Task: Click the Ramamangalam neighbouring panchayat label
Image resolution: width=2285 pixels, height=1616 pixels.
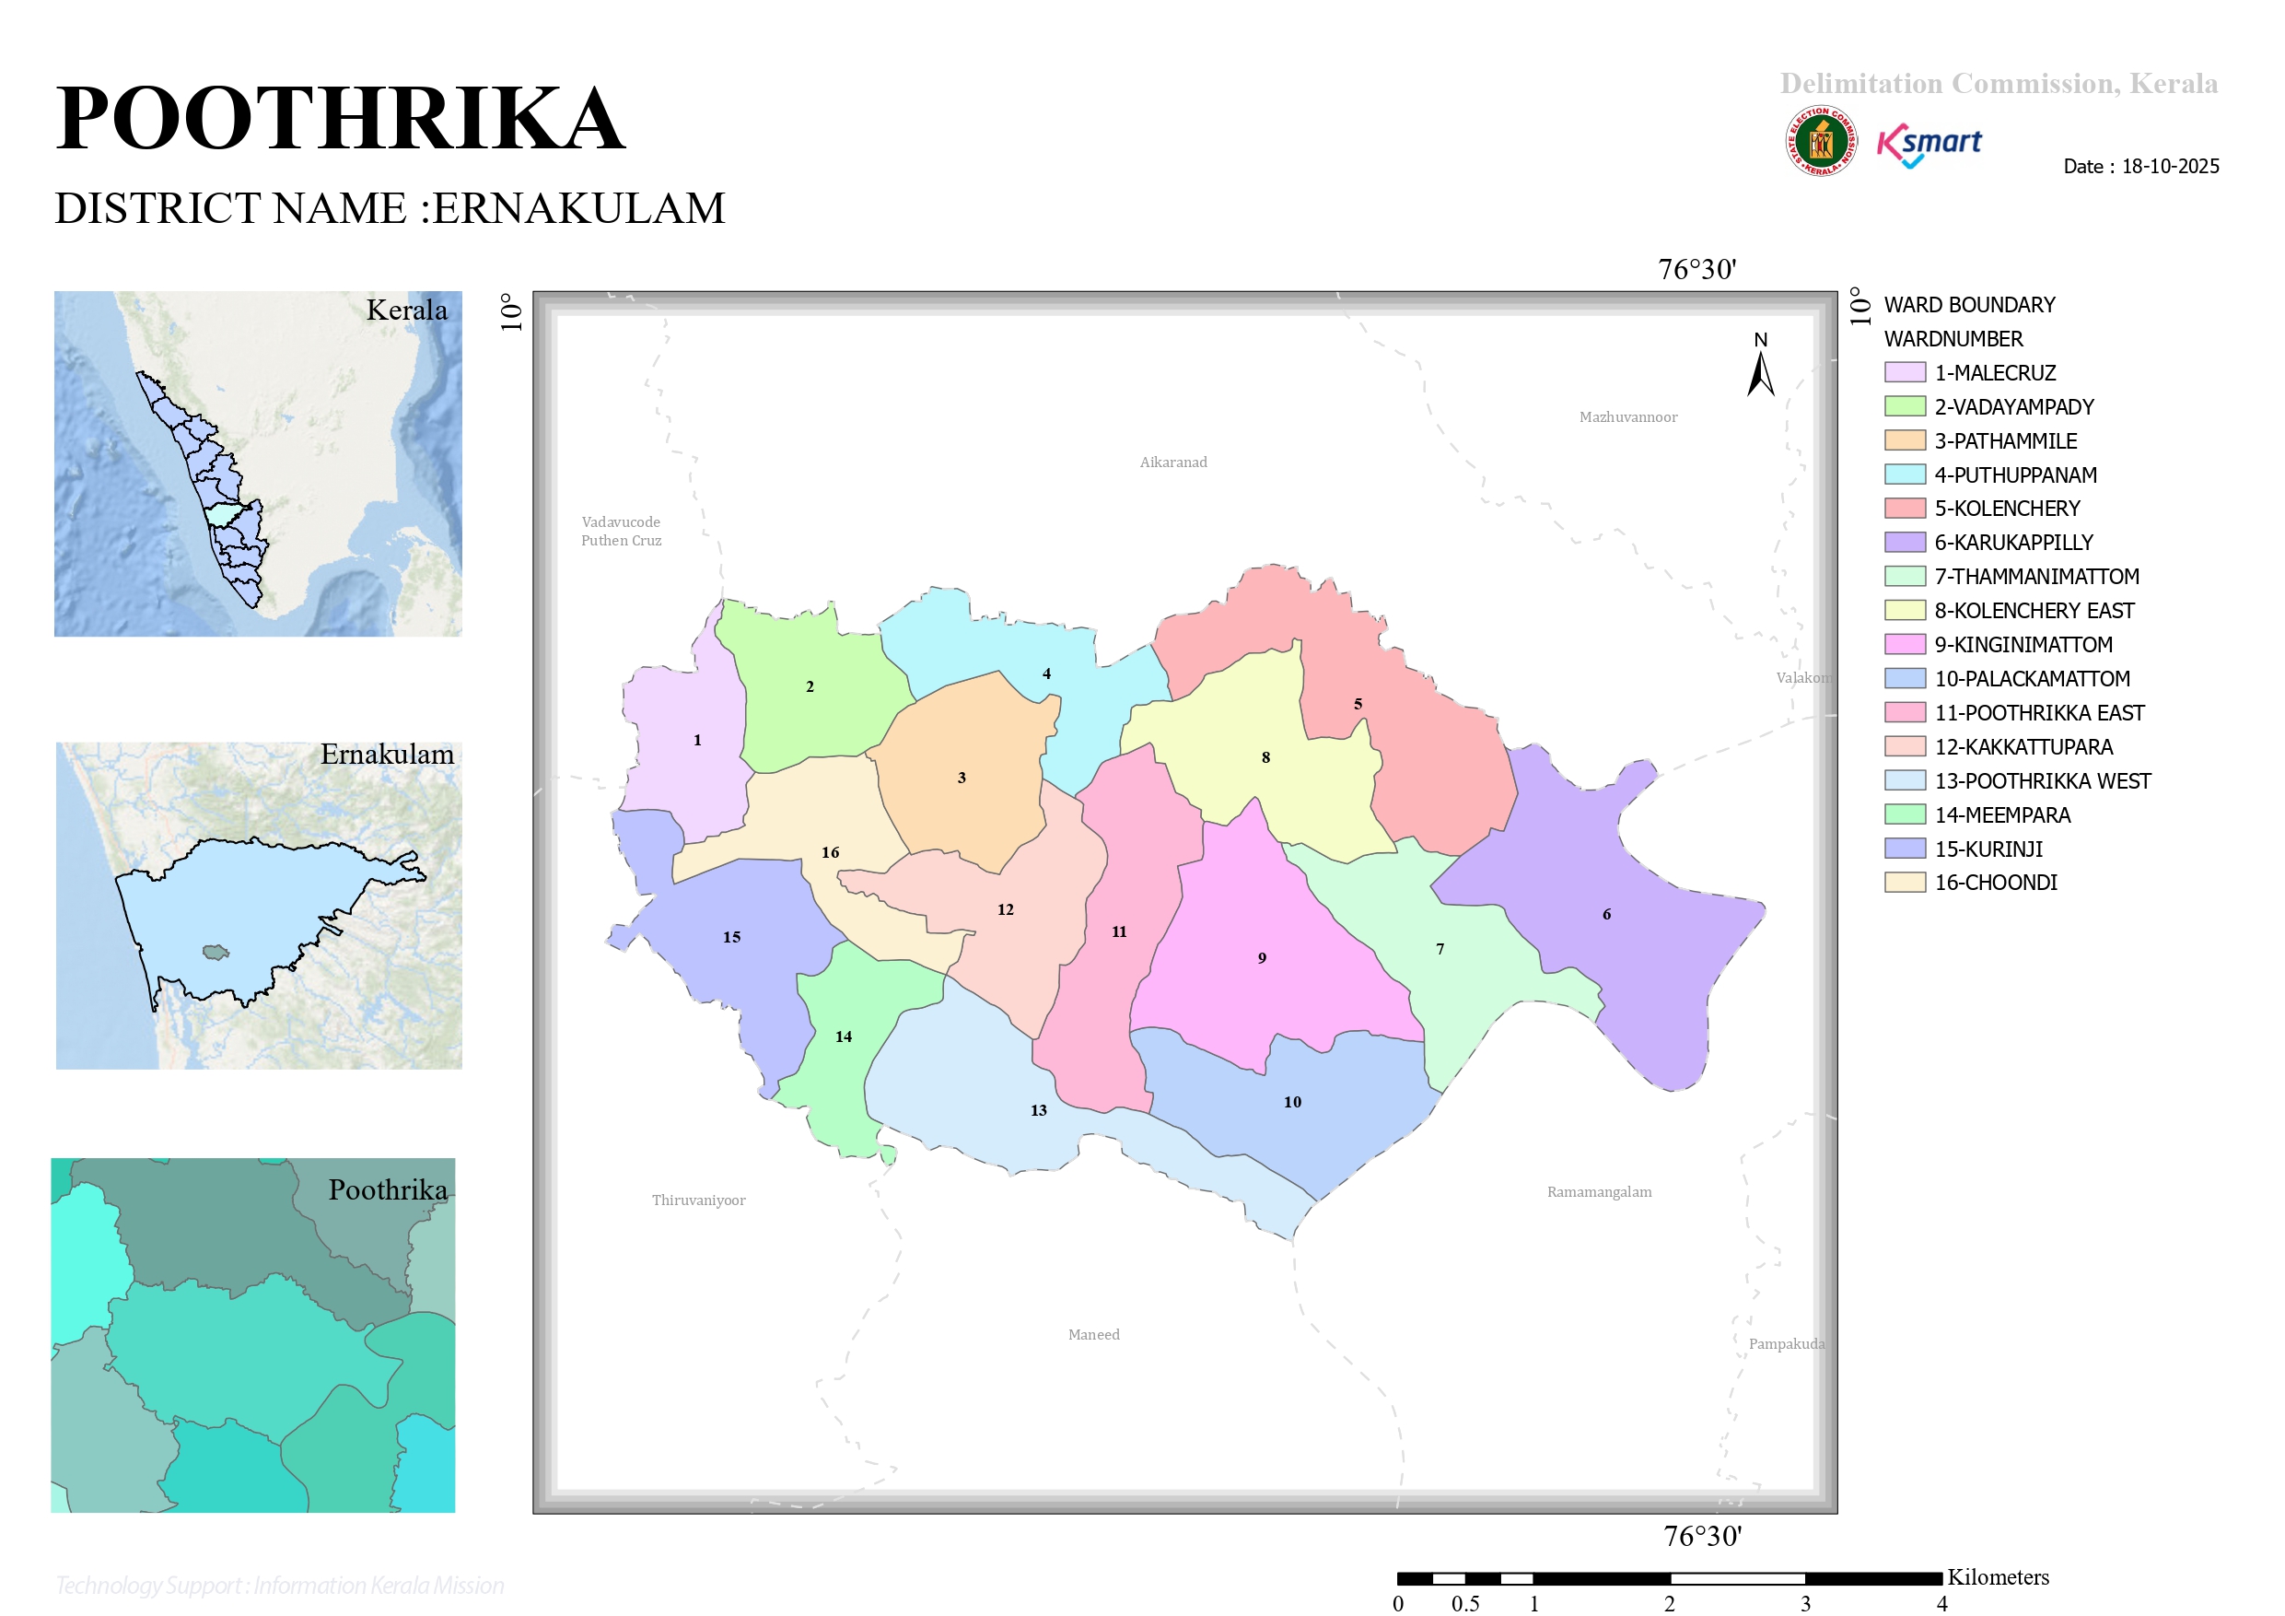Action: 1599,1192
